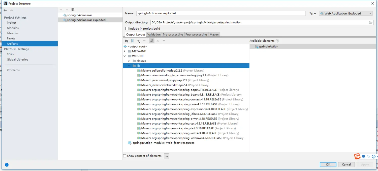Click the OK button
The width and height of the screenshot is (378, 171).
[328, 164]
